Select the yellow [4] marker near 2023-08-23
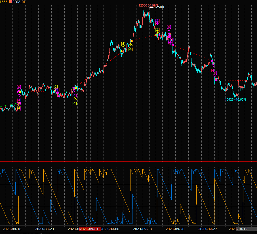This screenshot has height=234, width=257. (x=56, y=86)
